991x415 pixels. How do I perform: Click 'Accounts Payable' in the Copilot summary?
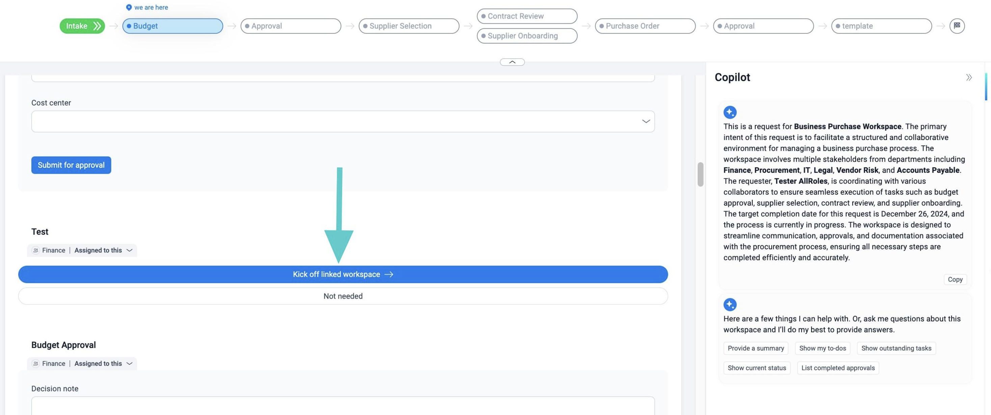[x=928, y=170]
